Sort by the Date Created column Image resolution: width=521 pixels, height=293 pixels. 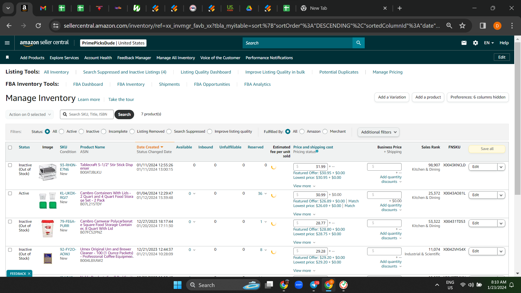coord(150,147)
